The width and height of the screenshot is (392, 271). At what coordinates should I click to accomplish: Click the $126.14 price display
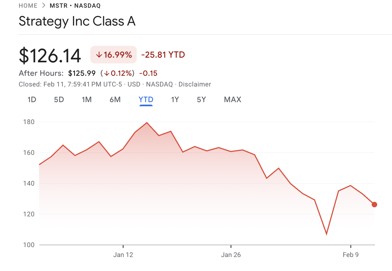point(50,55)
